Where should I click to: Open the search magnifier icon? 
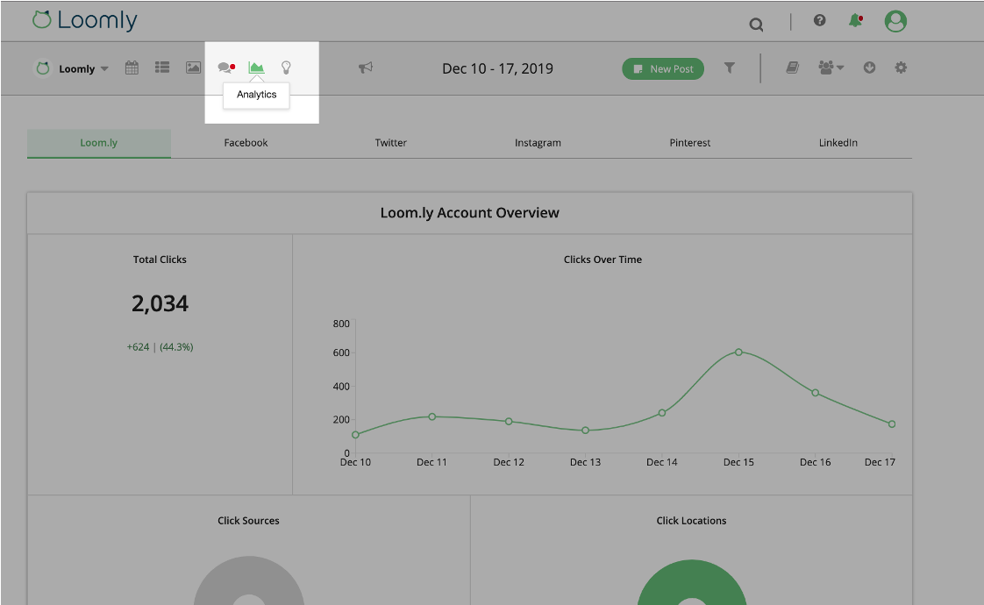point(756,25)
